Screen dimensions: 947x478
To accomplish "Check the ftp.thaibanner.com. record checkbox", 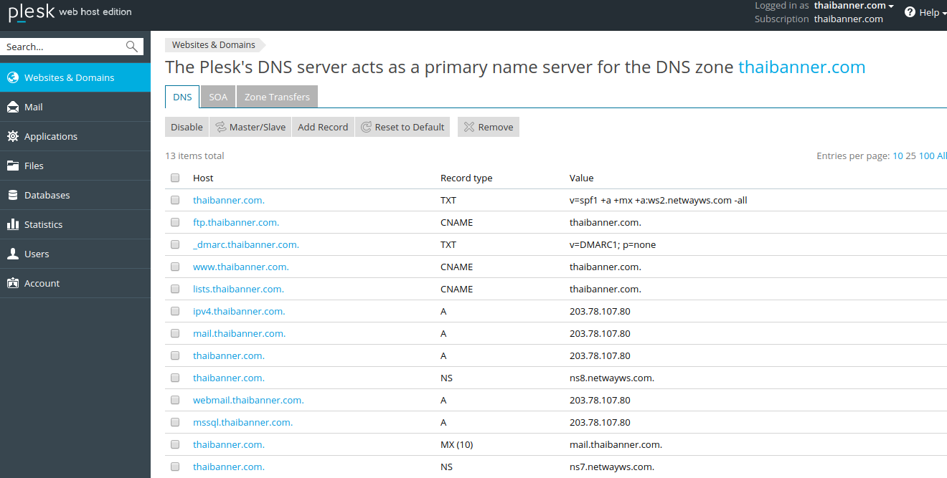I will 175,222.
